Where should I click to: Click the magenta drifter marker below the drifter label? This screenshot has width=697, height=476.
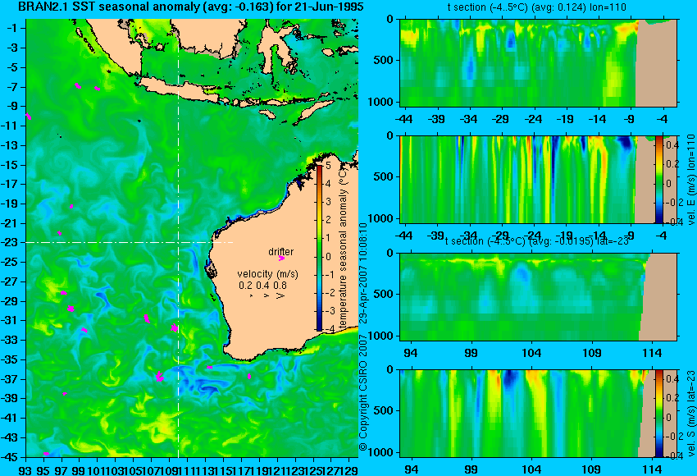(x=281, y=258)
